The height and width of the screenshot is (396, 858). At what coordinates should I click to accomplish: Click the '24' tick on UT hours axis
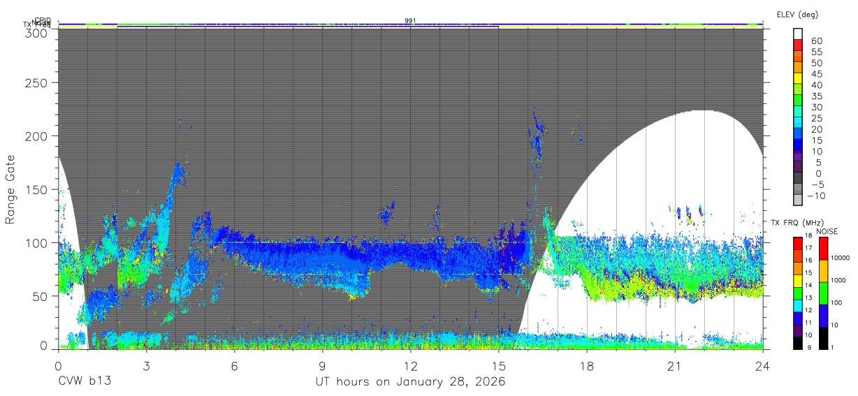762,365
